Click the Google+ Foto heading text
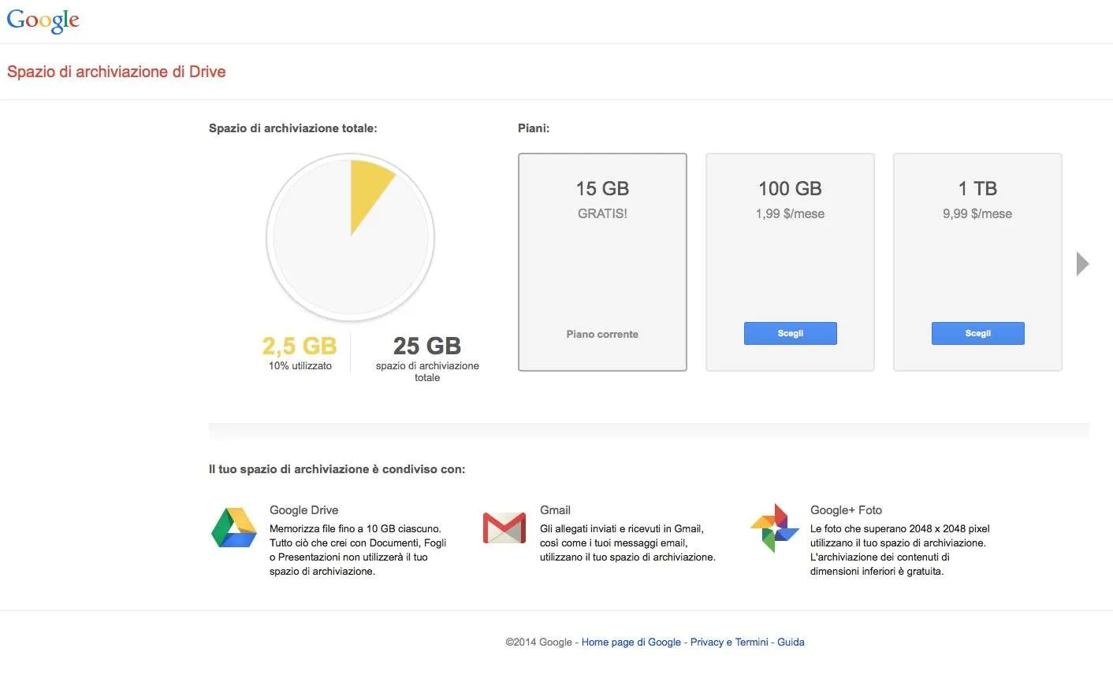The width and height of the screenshot is (1113, 685). (846, 510)
